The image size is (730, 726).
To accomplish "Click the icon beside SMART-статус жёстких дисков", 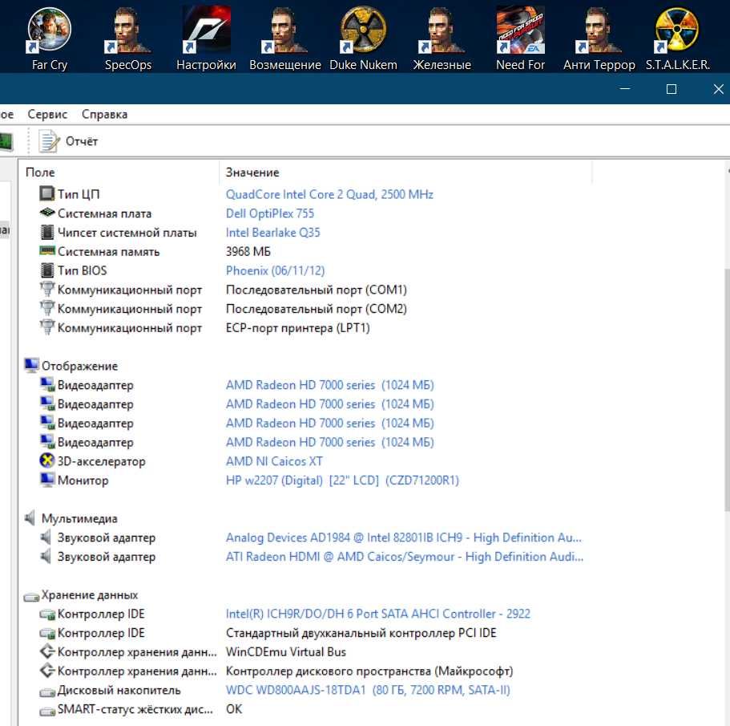I will [47, 711].
